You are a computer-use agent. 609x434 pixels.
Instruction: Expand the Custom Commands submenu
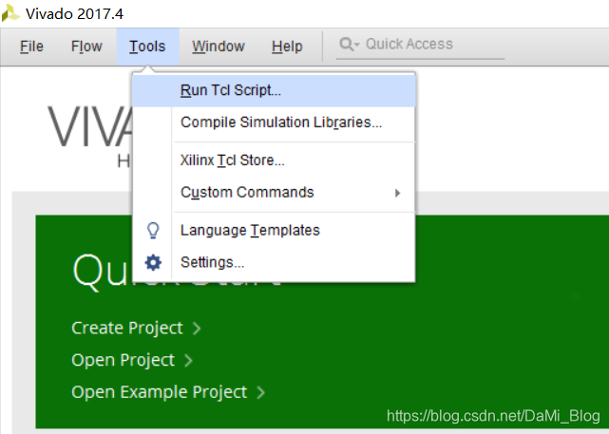point(274,192)
